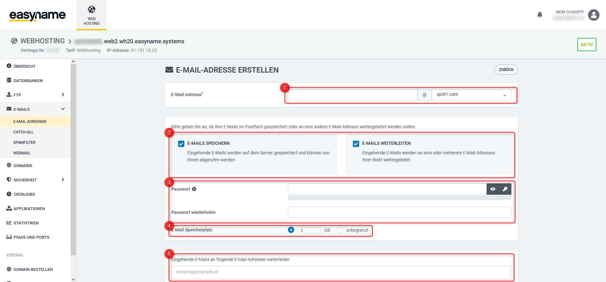606x282 pixels.
Task: Open Web Hosting globe icon tab
Action: (91, 15)
